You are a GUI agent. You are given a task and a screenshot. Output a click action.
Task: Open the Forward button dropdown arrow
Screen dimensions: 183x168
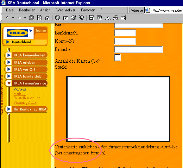pyautogui.click(x=25, y=18)
